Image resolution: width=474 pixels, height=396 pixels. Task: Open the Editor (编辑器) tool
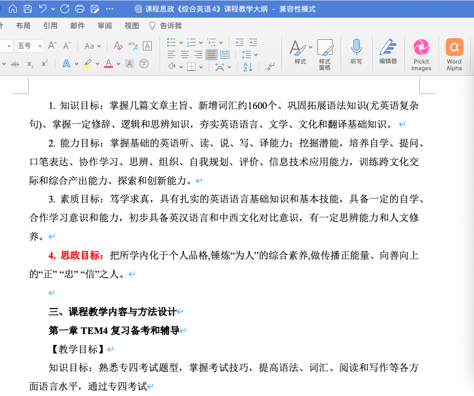pos(388,52)
